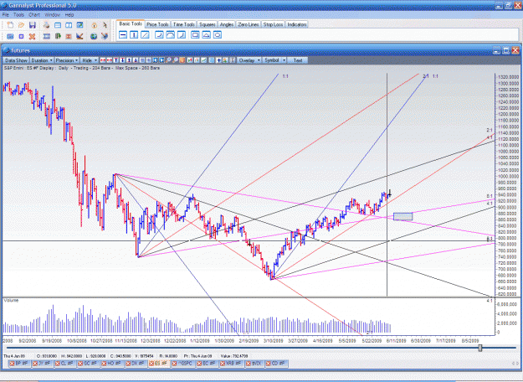523x382 pixels.
Task: Switch to the $VIX chart tab
Action: click(256, 364)
